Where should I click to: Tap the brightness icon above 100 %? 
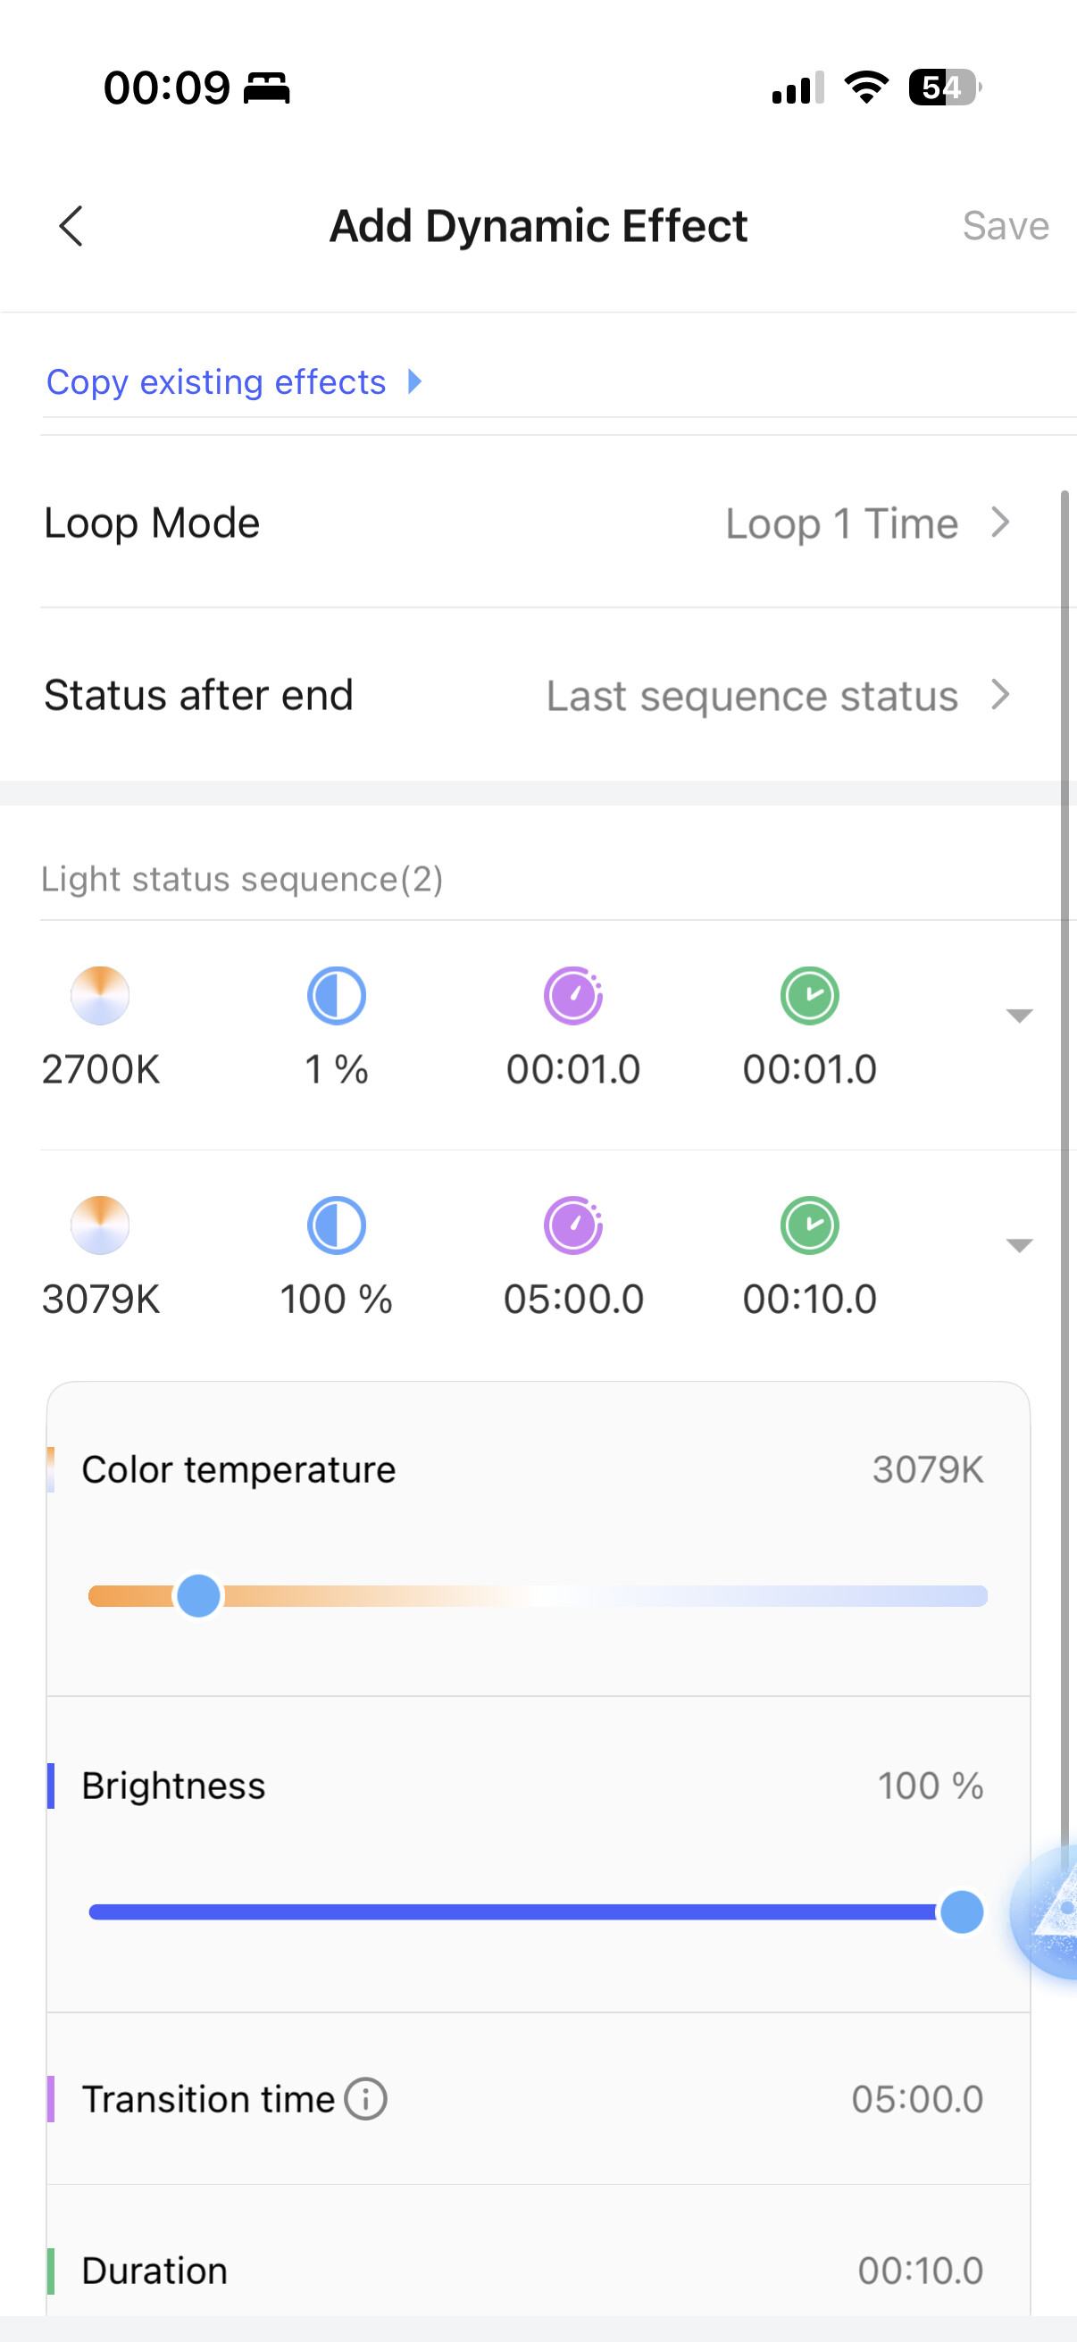pyautogui.click(x=337, y=1225)
